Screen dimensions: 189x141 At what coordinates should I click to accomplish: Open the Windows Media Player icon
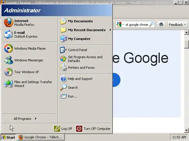pos(8,48)
